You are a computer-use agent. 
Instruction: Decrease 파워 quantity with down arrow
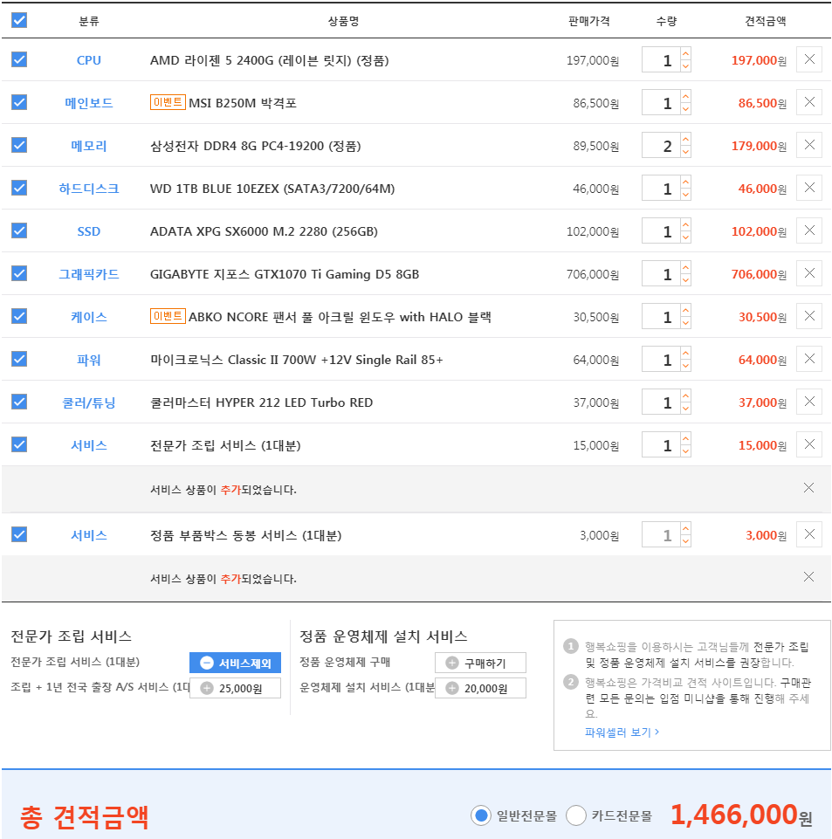pos(685,366)
